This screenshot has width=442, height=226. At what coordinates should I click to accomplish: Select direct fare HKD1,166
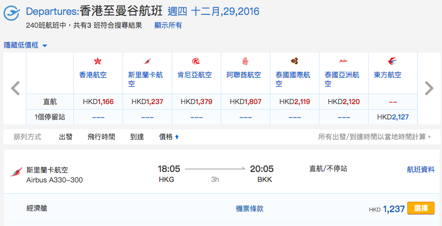[98, 102]
